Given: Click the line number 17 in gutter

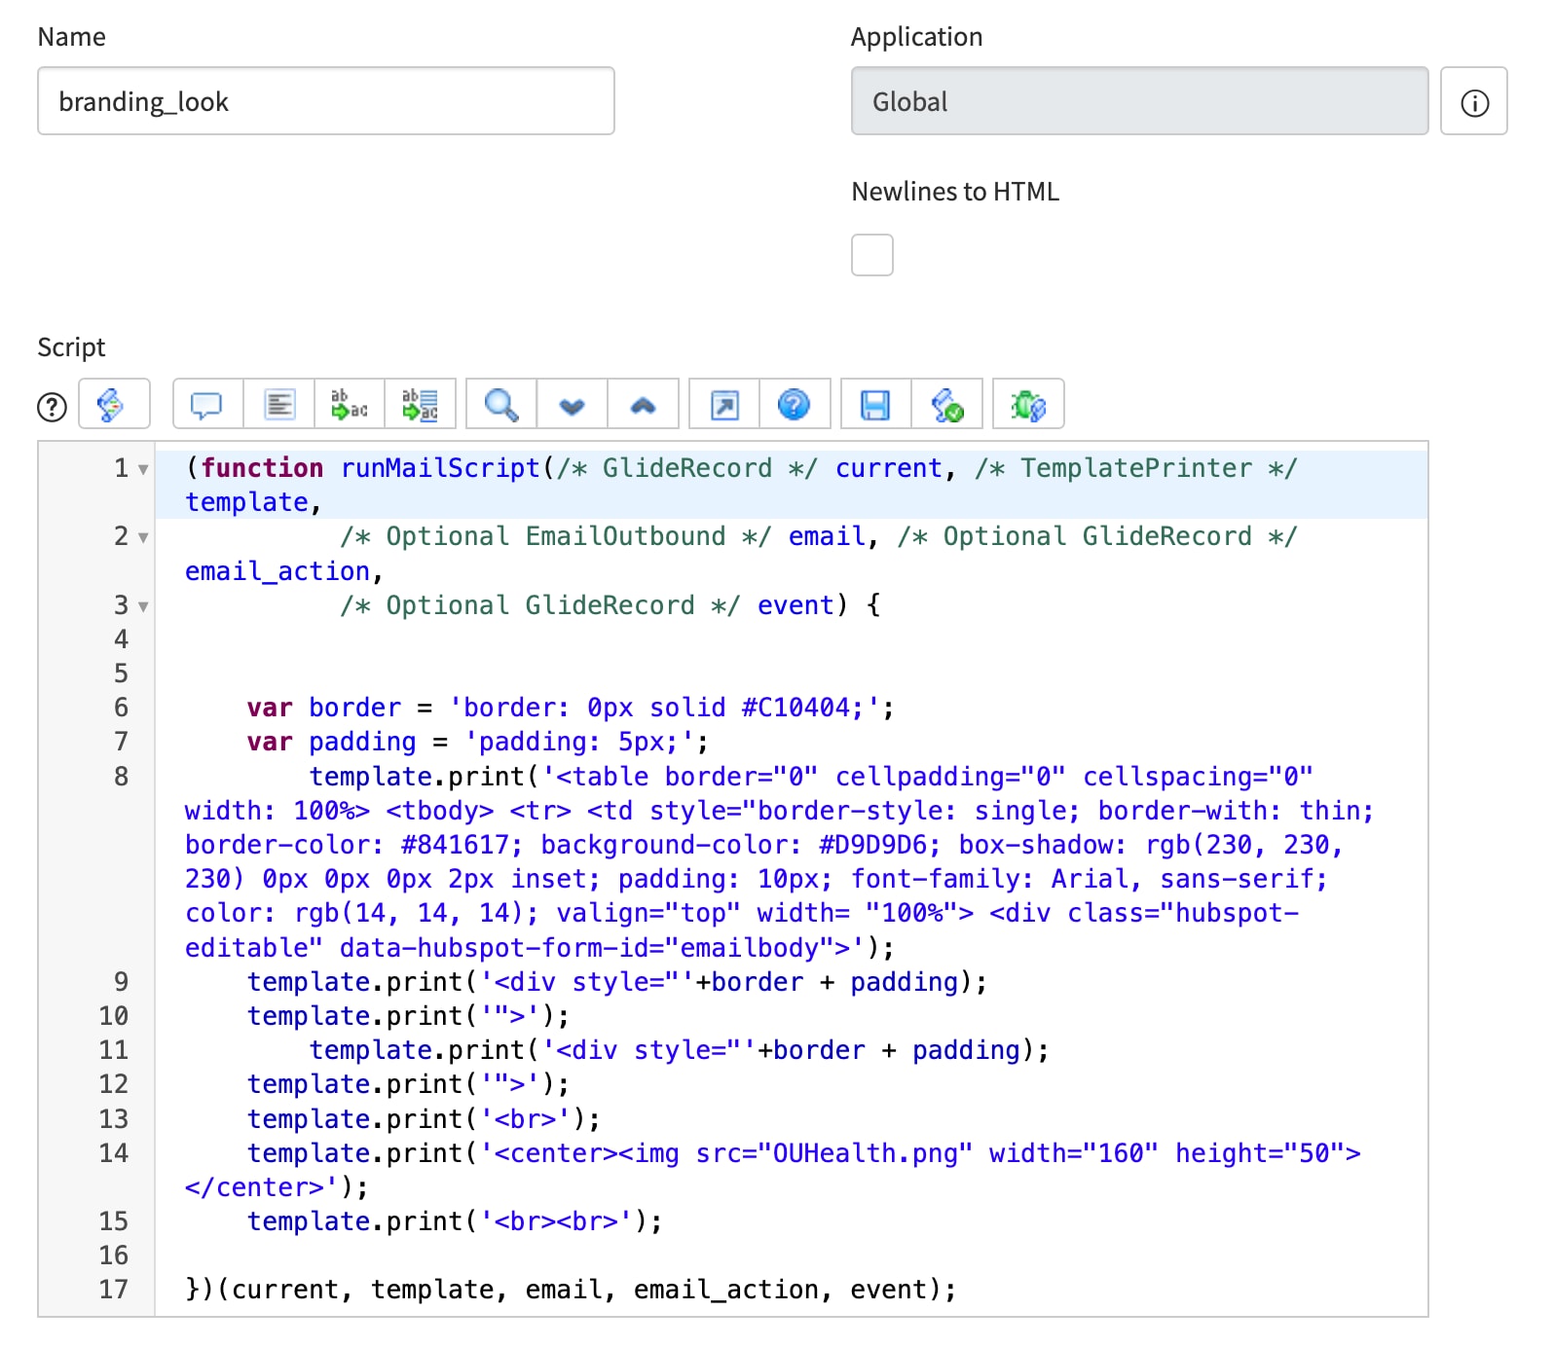Looking at the screenshot, I should 114,1290.
